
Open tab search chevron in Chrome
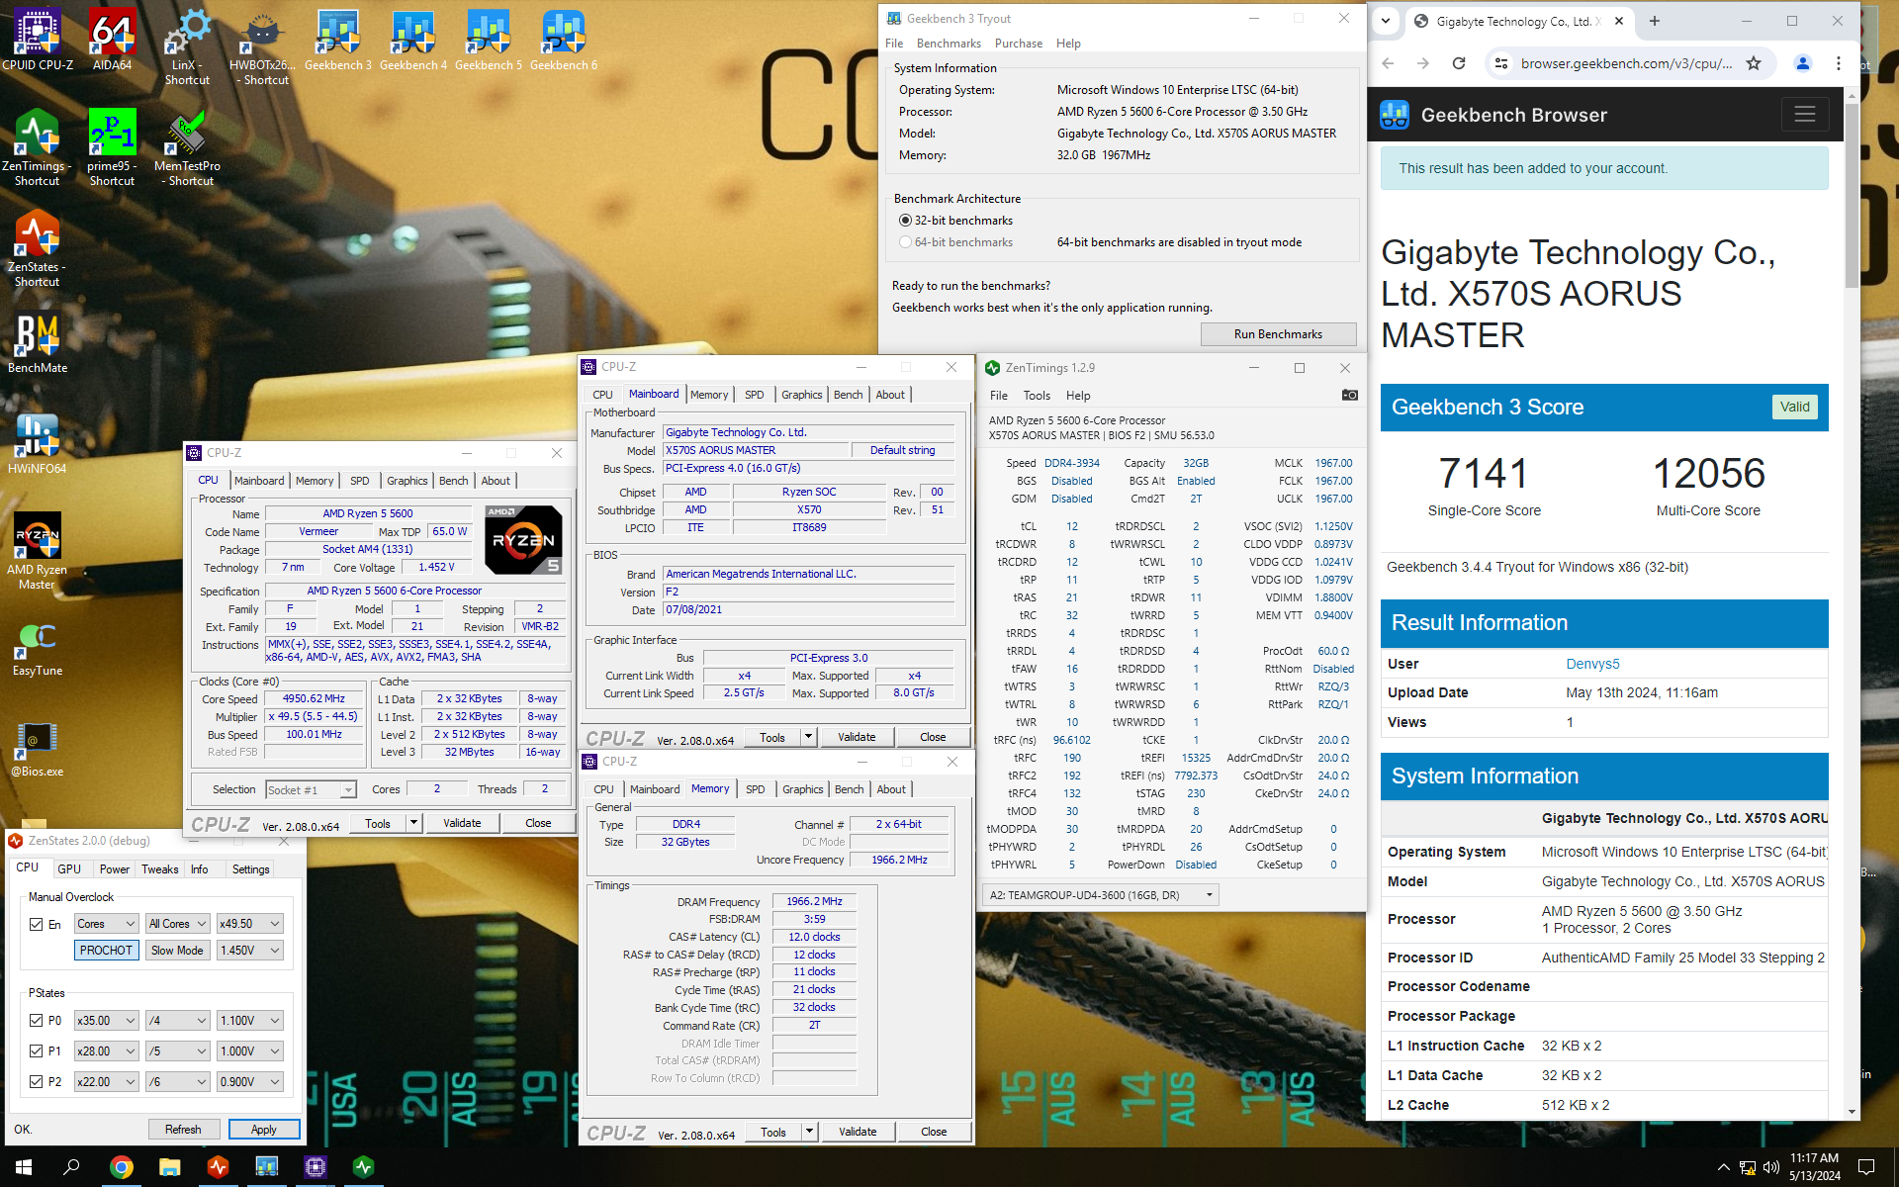tap(1385, 21)
